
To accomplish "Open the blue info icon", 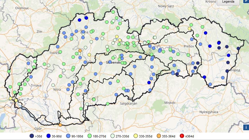I will pyautogui.click(x=246, y=127).
